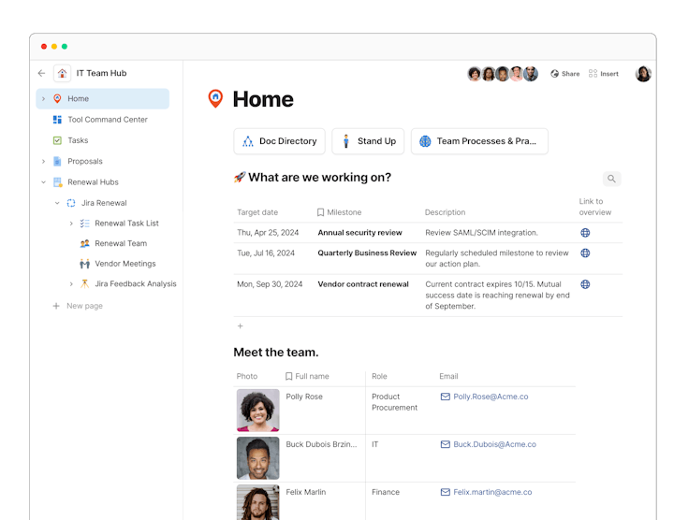Click the back arrow in the sidebar header
The width and height of the screenshot is (674, 520).
point(41,73)
